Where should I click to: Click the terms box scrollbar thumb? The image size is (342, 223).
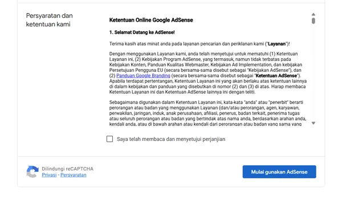313,21
